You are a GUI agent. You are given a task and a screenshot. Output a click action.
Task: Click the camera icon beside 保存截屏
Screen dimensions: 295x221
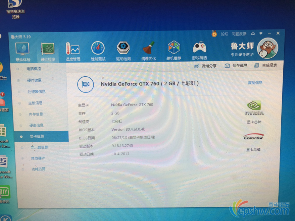pos(227,66)
